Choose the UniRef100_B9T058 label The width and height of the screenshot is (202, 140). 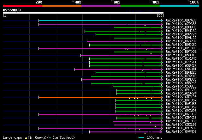[181, 52]
